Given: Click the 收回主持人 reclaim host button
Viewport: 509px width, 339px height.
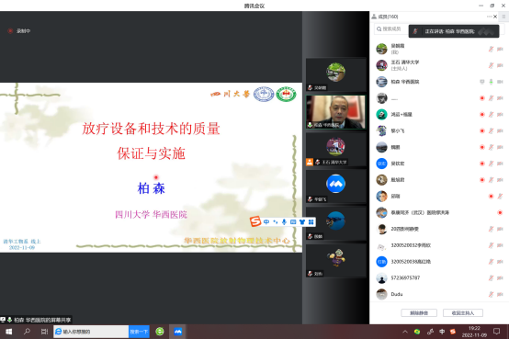Looking at the screenshot, I should (463, 312).
